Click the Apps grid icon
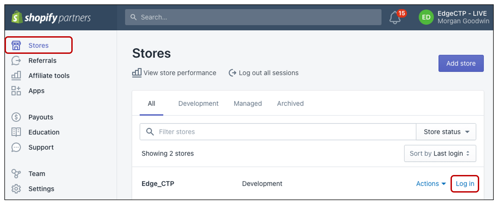This screenshot has width=497, height=205. [x=16, y=91]
